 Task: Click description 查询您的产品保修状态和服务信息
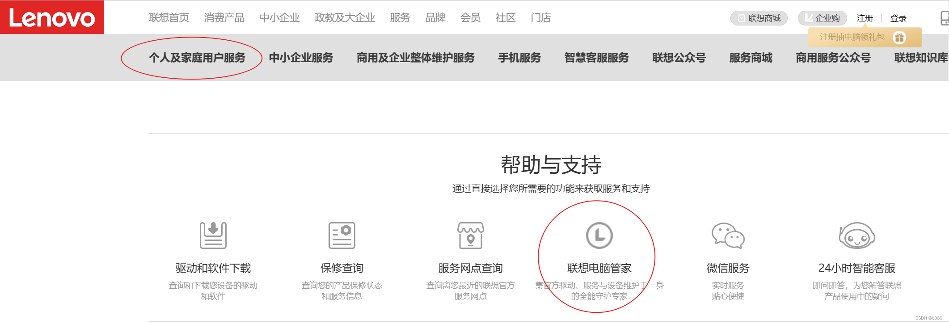point(342,291)
